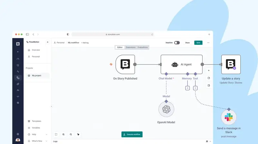Click the OpenAI Model node icon
The height and width of the screenshot is (144, 258).
[x=166, y=110]
